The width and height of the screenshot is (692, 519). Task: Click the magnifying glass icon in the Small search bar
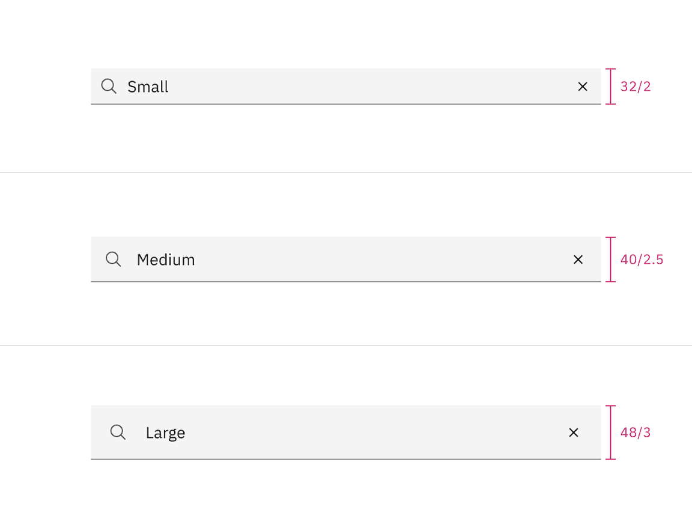pyautogui.click(x=109, y=86)
